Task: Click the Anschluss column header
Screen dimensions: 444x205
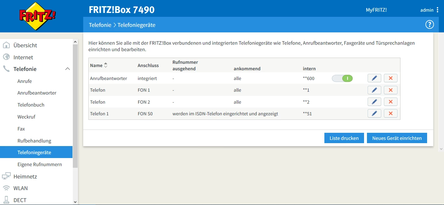Action: point(148,65)
